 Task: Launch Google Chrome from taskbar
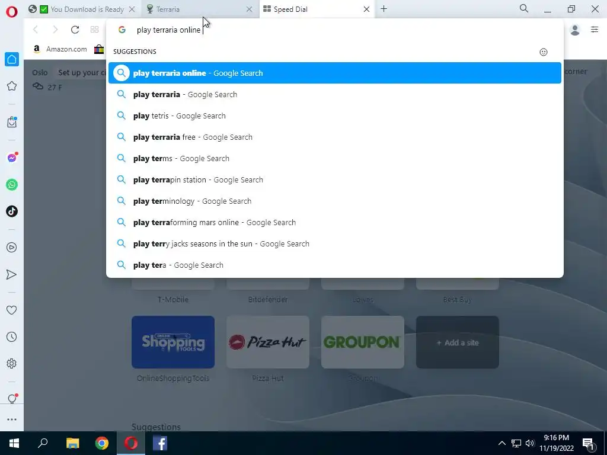(x=102, y=443)
